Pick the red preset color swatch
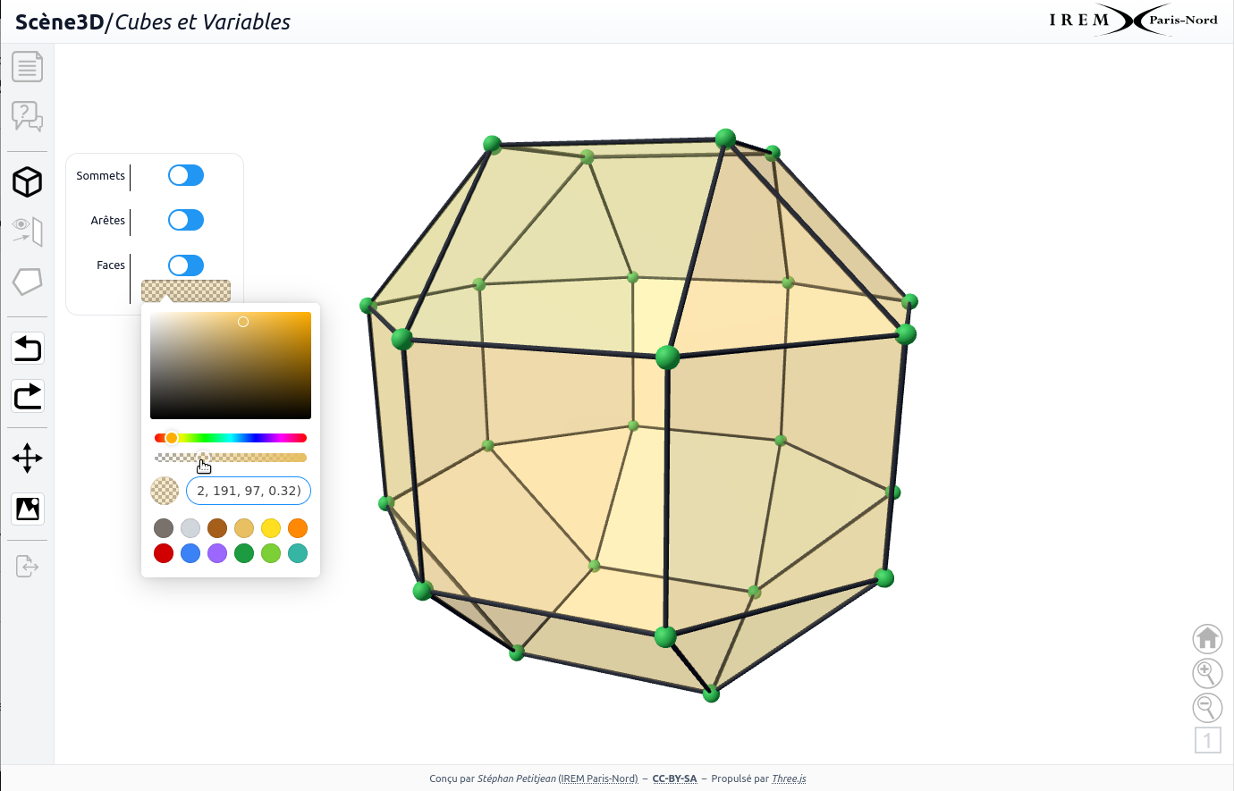This screenshot has height=791, width=1234. [x=164, y=553]
